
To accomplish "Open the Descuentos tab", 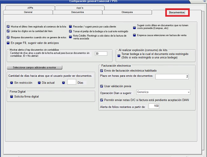I will point(77,12).
